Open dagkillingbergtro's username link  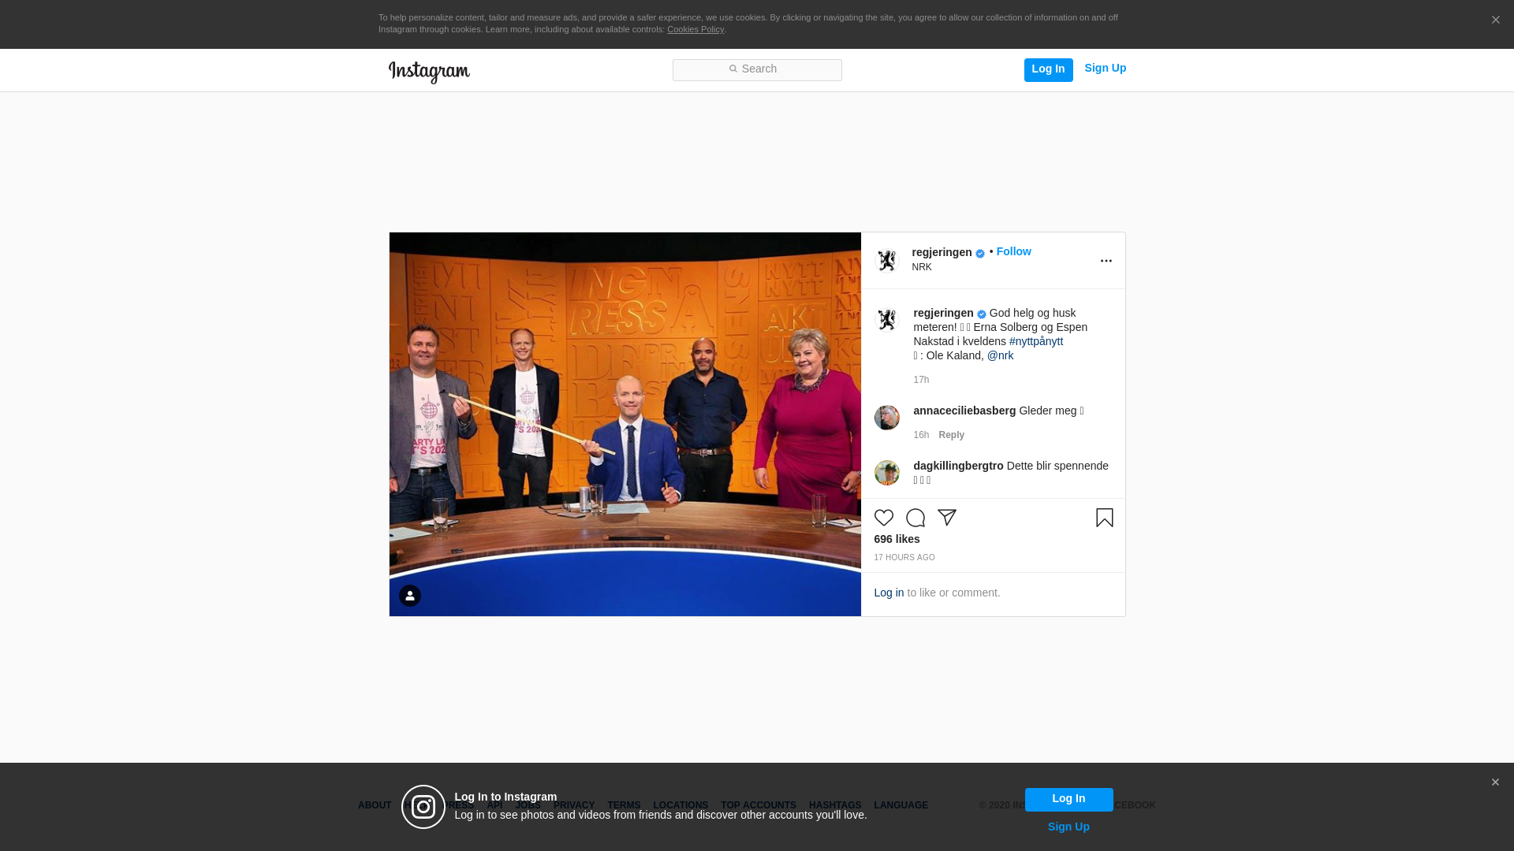point(958,466)
